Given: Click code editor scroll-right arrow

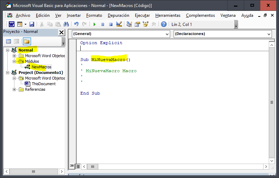Looking at the screenshot, I should tap(266, 166).
